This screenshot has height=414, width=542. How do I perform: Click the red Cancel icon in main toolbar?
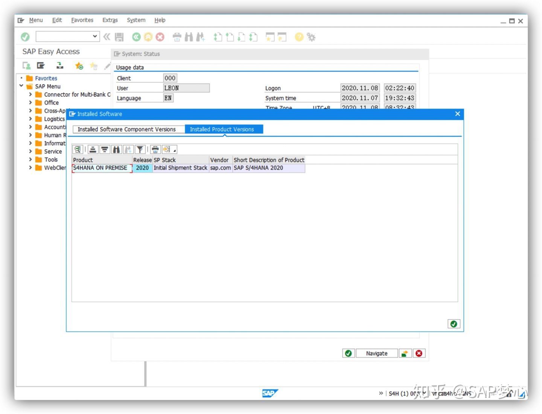click(160, 37)
